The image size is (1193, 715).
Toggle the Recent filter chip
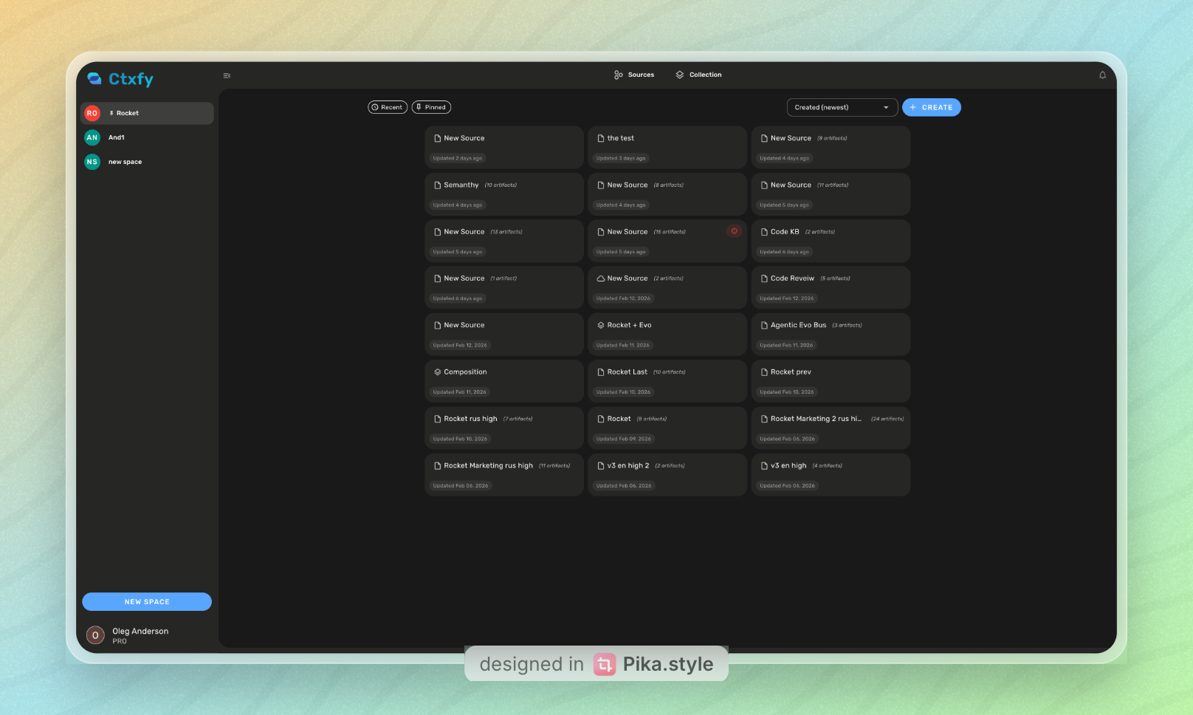click(387, 107)
